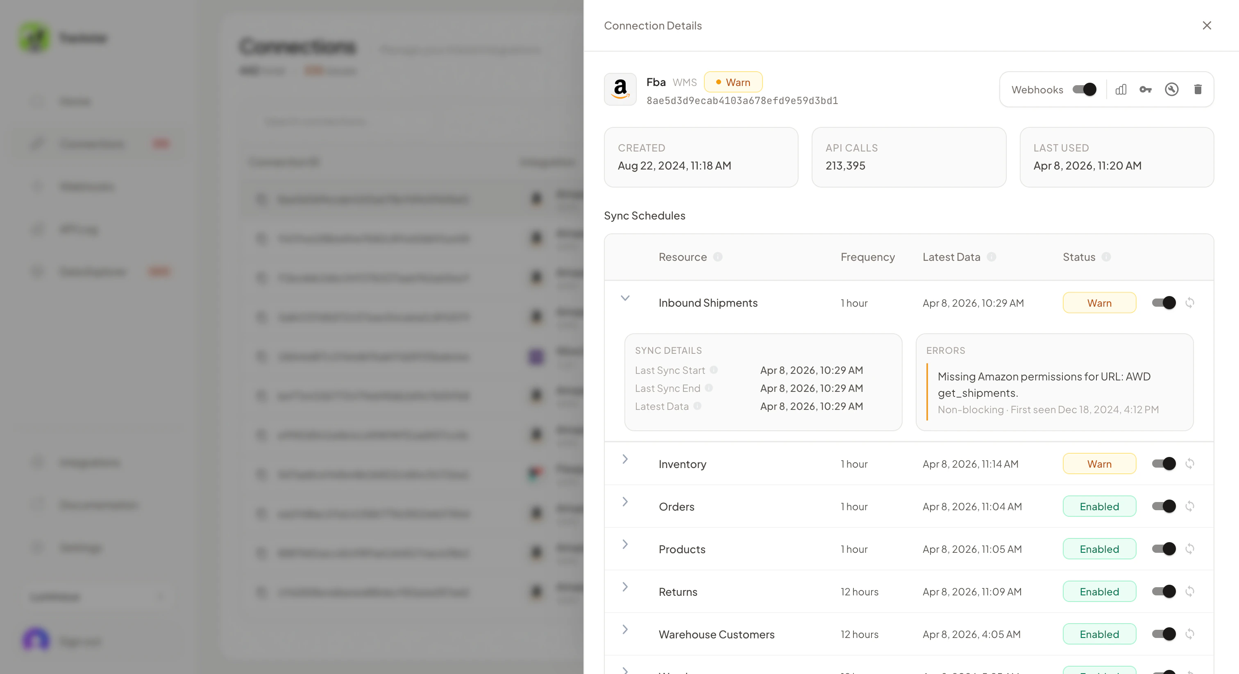Click the info icon beside Resource header
1239x674 pixels.
[x=717, y=257]
